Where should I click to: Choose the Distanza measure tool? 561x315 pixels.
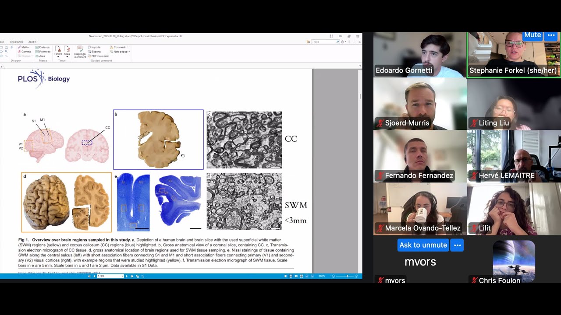pyautogui.click(x=43, y=47)
